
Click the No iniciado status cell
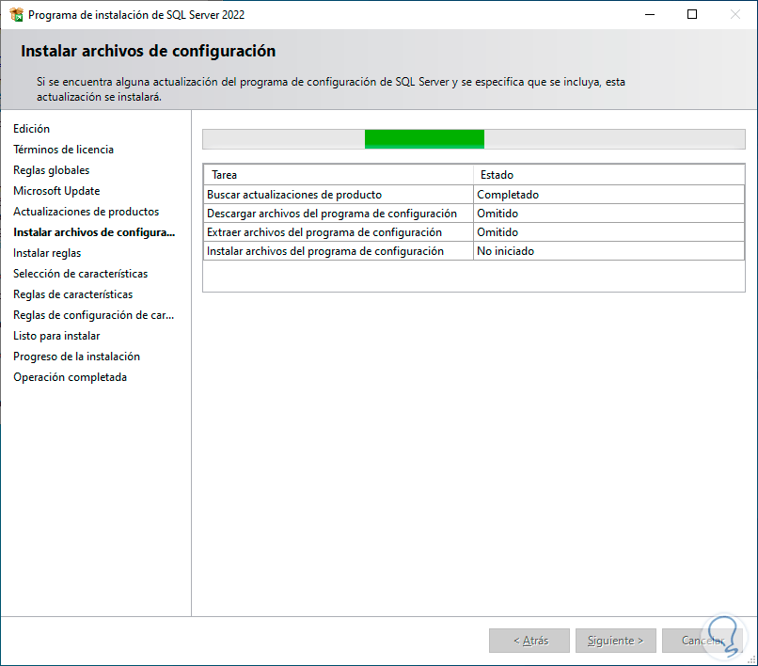(608, 251)
